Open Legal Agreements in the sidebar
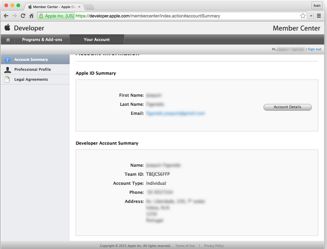Screen dimensions: 327x249 [x=35, y=79]
